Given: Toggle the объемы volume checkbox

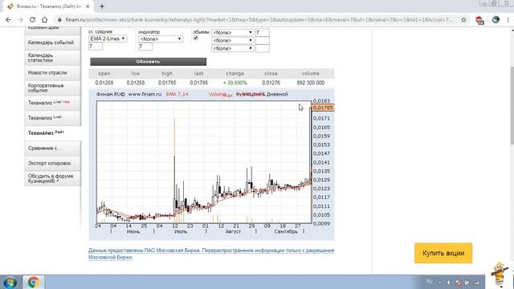Looking at the screenshot, I should click(x=196, y=38).
